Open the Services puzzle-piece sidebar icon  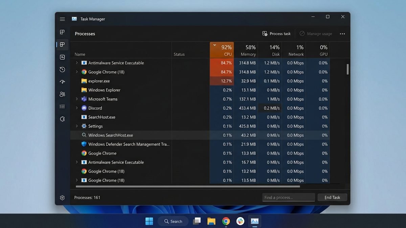point(62,119)
